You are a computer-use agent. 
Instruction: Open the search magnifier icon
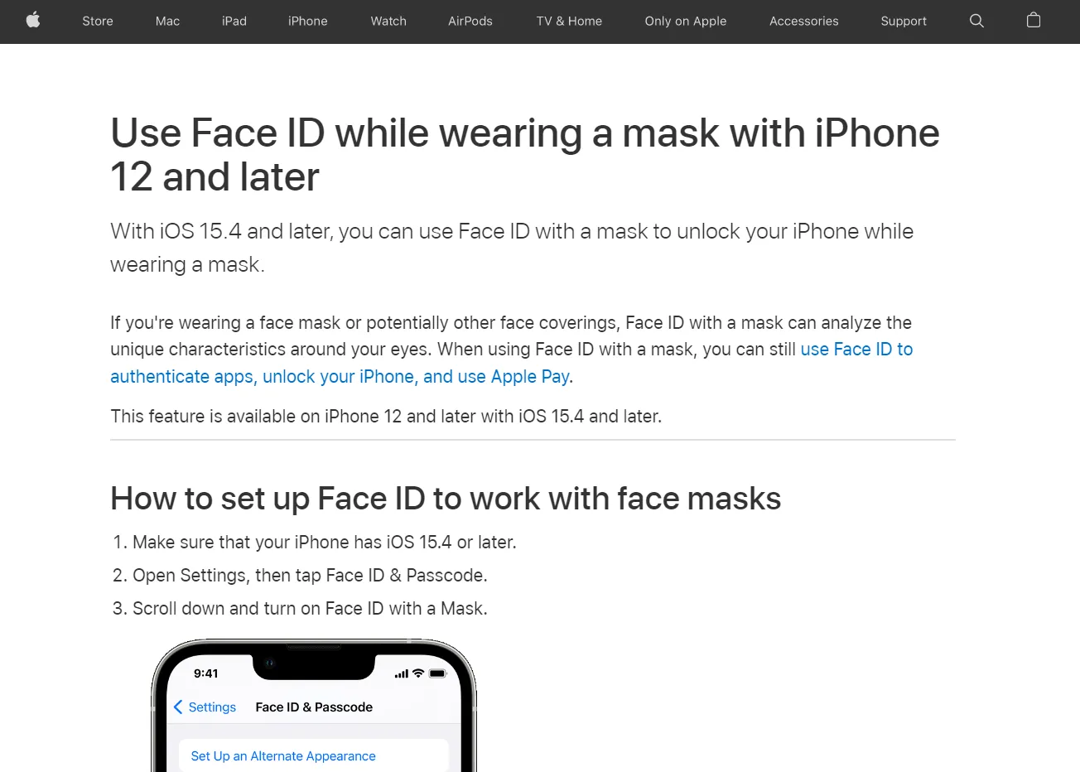click(976, 21)
